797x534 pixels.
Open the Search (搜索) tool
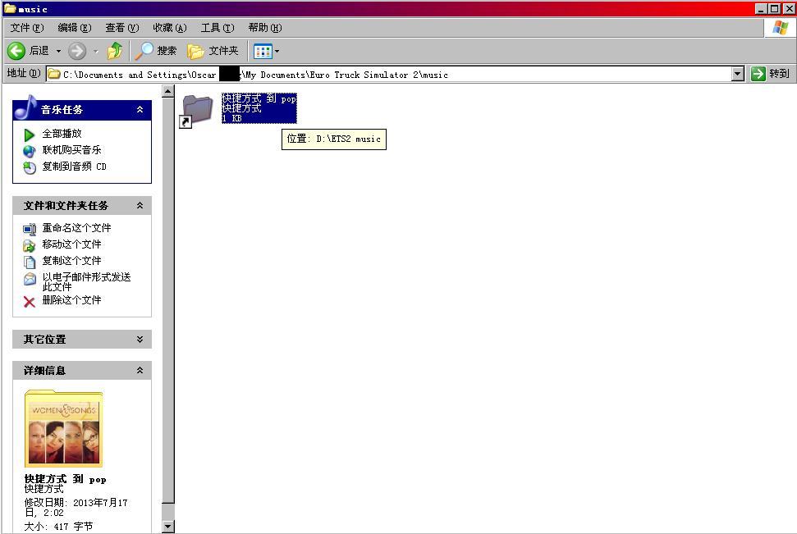pos(156,51)
